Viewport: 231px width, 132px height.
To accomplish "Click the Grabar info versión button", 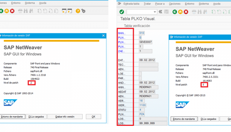I will point(65,117).
